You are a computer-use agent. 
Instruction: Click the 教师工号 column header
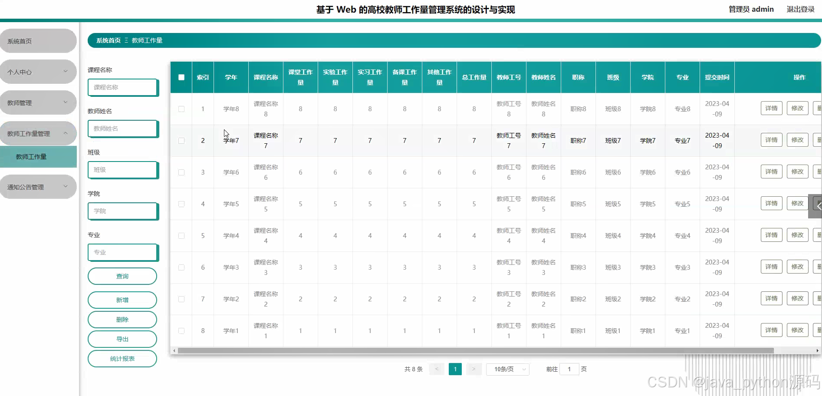coord(509,77)
